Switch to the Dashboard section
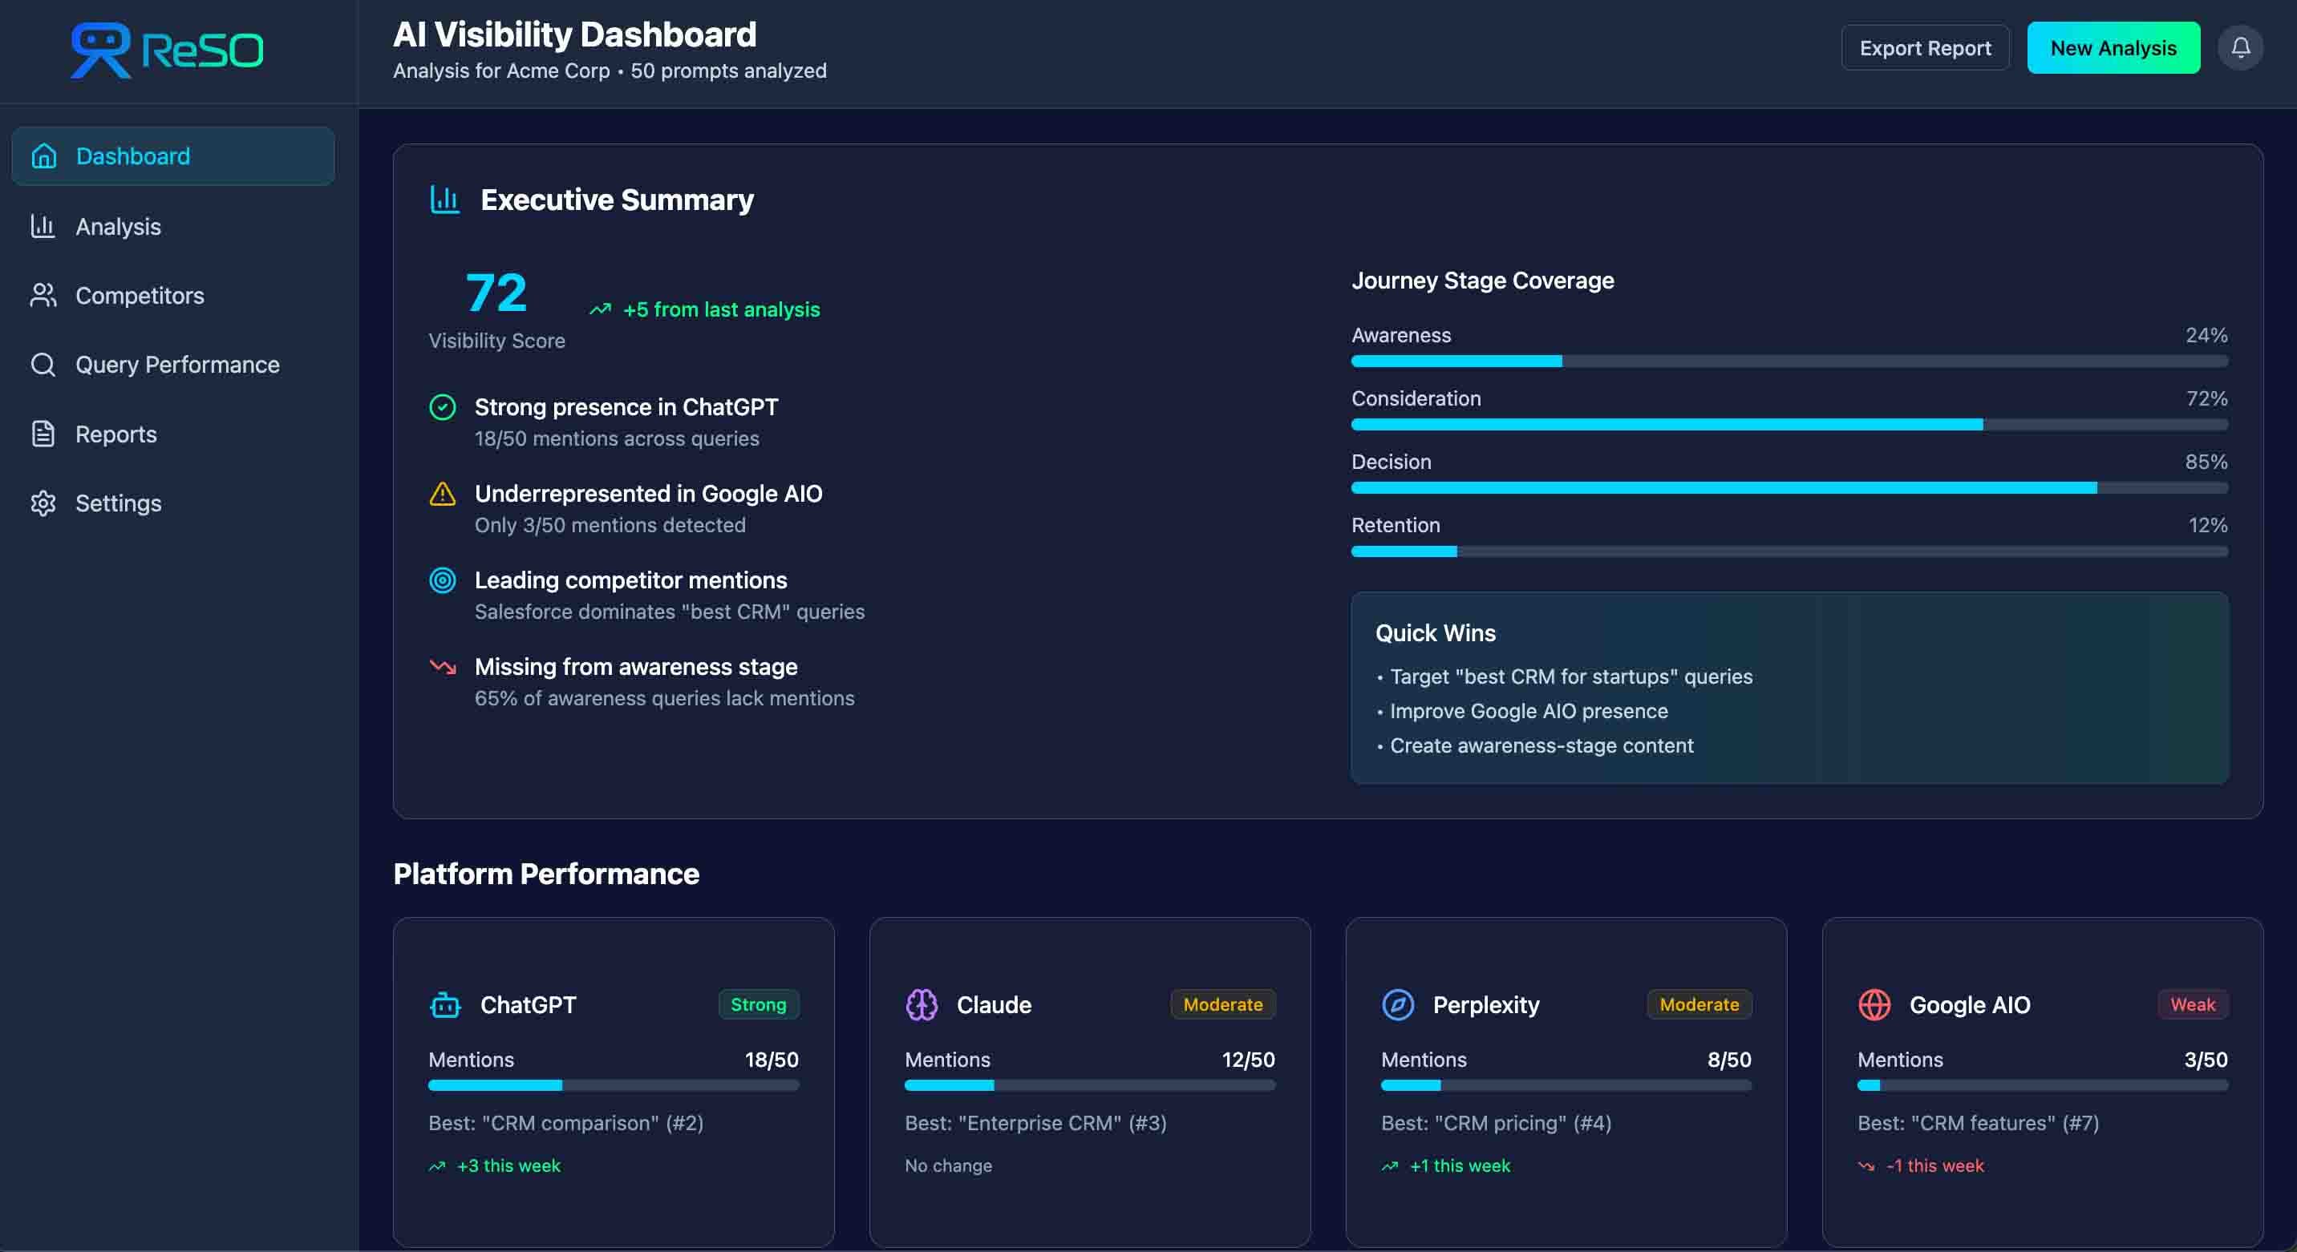The width and height of the screenshot is (2297, 1252). point(133,156)
